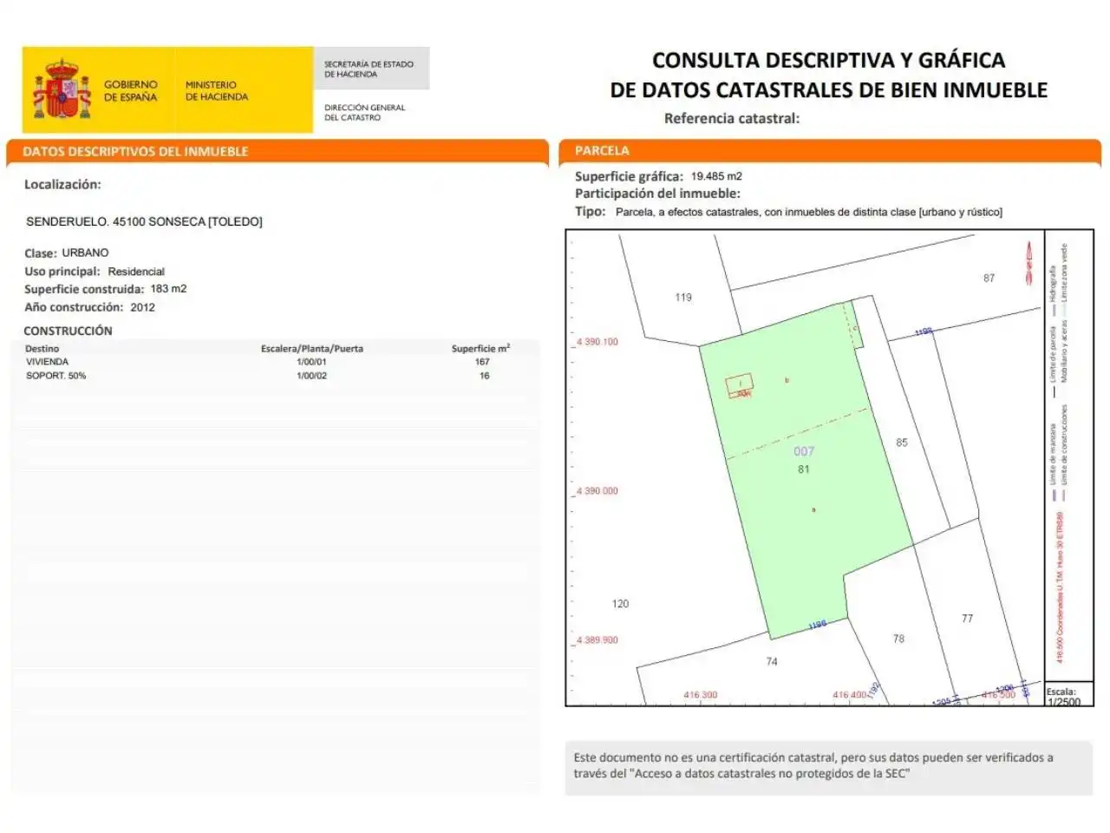Click the 'GOBIERNO DE ESPAÑA' logo text
The image size is (1110, 833).
[x=131, y=91]
